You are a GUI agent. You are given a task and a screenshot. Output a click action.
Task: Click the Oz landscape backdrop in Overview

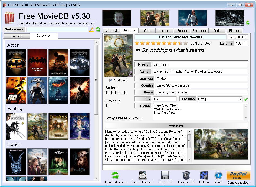221,144
